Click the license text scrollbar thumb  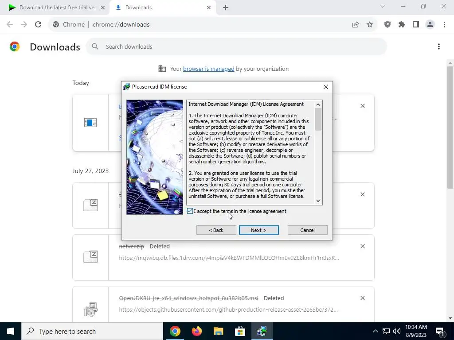[318, 119]
